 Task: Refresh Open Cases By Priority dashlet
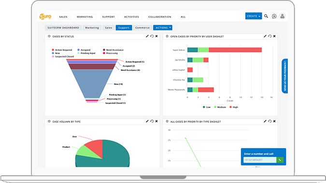click(x=270, y=36)
